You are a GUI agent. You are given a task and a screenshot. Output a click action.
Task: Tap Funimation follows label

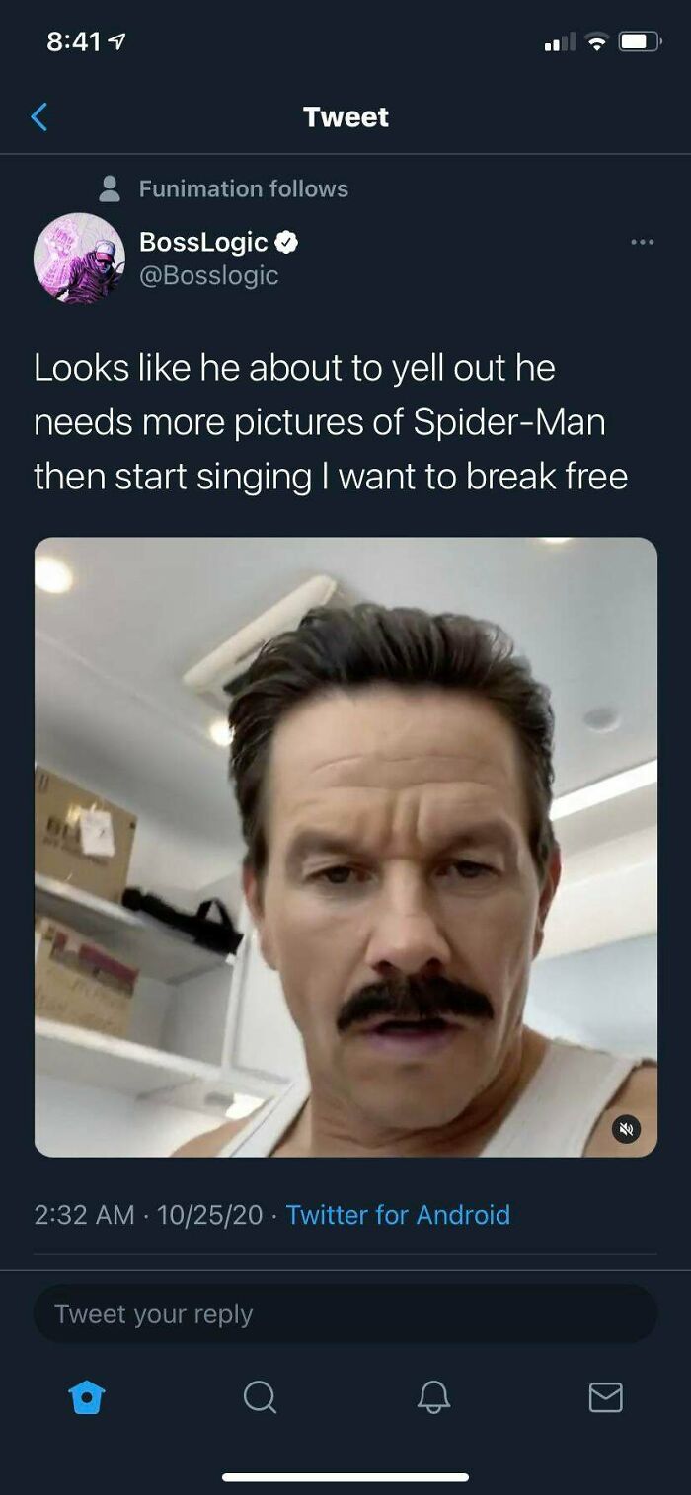click(246, 188)
